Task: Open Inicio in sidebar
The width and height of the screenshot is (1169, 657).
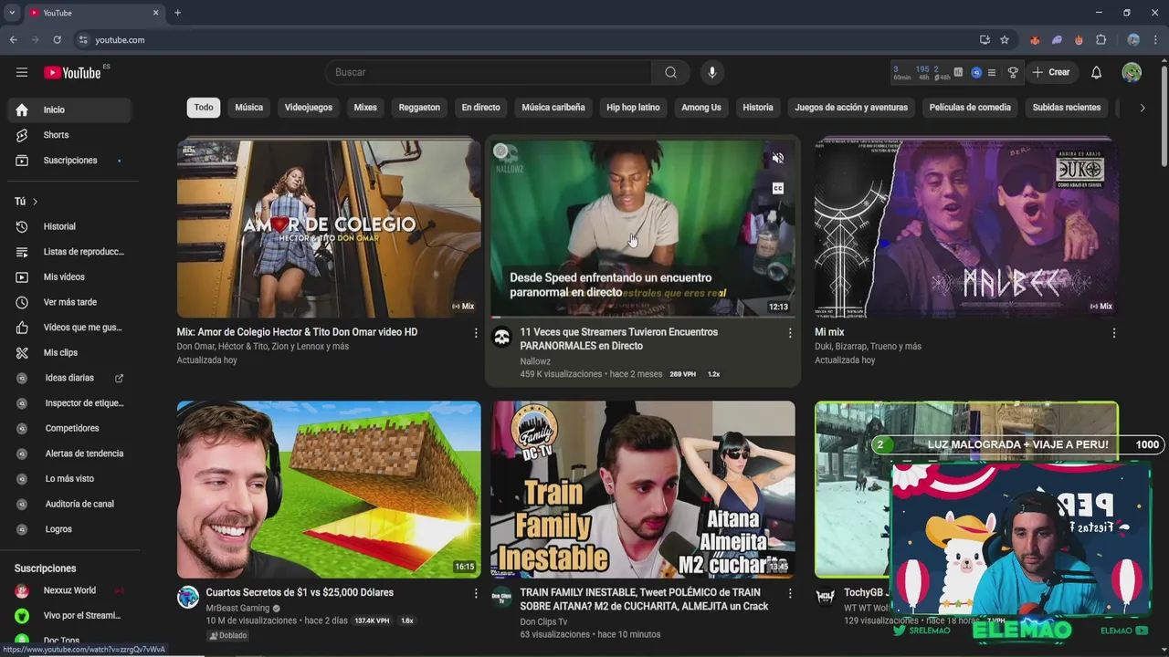Action: pyautogui.click(x=69, y=109)
